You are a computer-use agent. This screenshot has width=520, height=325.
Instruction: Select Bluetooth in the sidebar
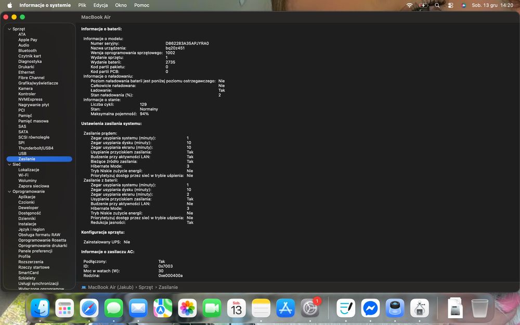tap(28, 51)
